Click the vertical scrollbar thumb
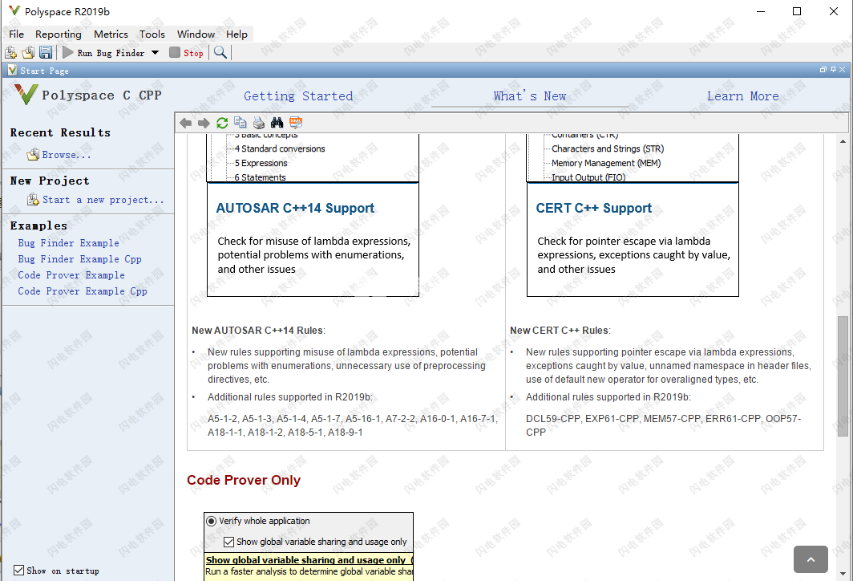 843,376
